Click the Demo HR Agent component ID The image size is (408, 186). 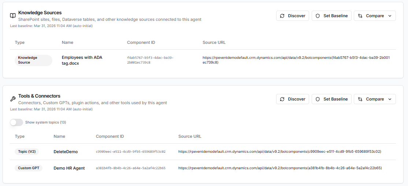pos(131,168)
